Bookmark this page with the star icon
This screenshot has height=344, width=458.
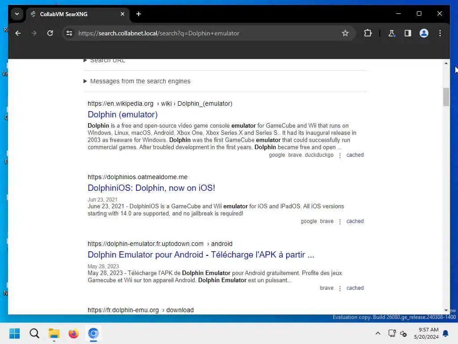pos(345,33)
